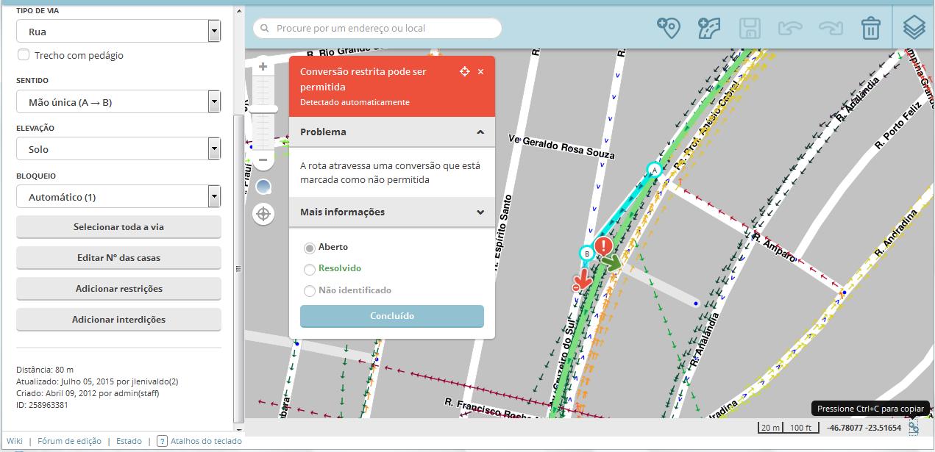The image size is (935, 452).
Task: Click the Adicionar restrições button
Action: click(118, 289)
